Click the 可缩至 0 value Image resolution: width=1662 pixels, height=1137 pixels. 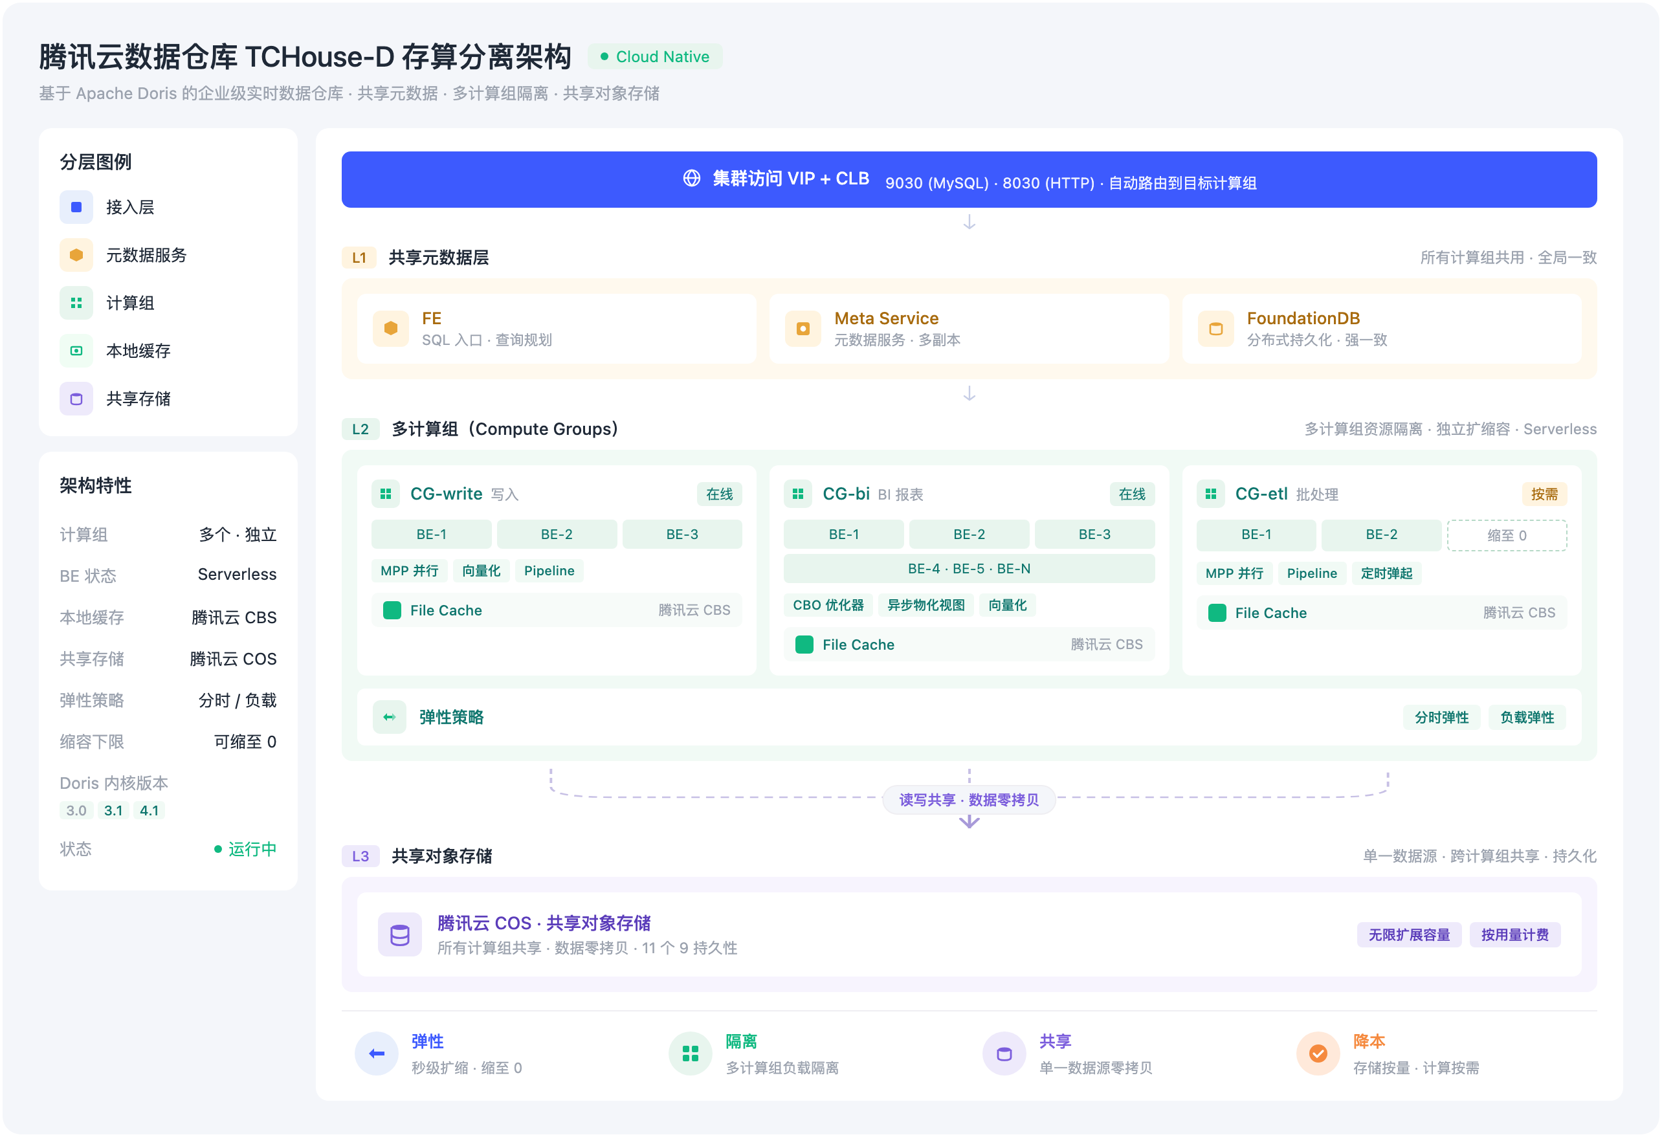(x=245, y=742)
